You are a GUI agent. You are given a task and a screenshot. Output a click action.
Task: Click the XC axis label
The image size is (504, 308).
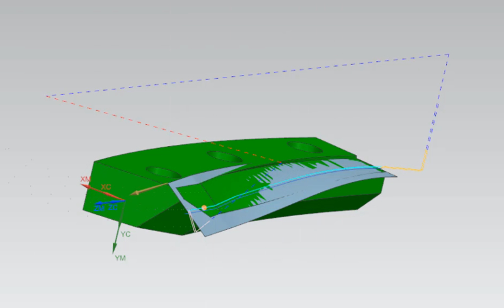[106, 187]
